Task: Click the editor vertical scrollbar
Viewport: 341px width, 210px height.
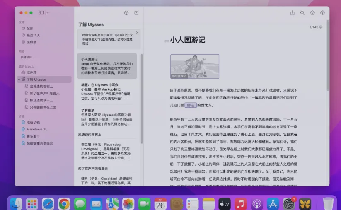Action: pos(327,56)
